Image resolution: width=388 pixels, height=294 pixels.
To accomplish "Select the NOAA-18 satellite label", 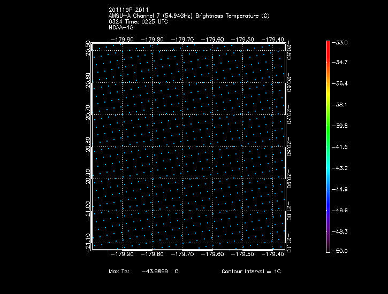I will point(120,27).
